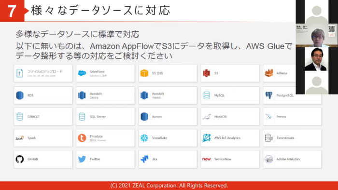Click the AWS IoT Analytics label
This screenshot has width=338, height=190.
pyautogui.click(x=227, y=138)
